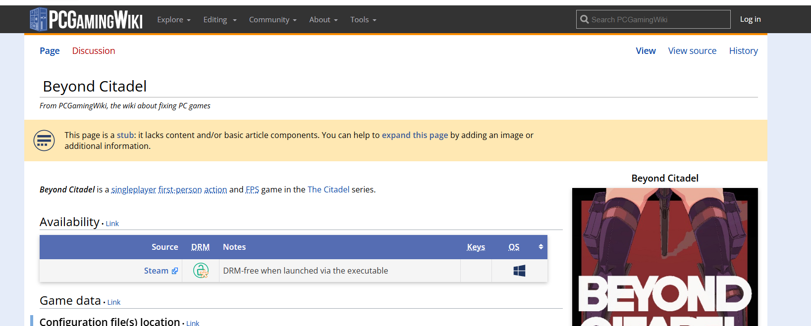Viewport: 811px width, 326px height.
Task: Focus the Search PCGamingWiki field
Action: pos(653,19)
